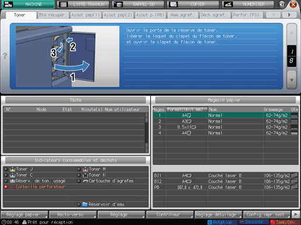Click the Format(Unit:mm) column header
301x225 pixels.
click(186, 109)
